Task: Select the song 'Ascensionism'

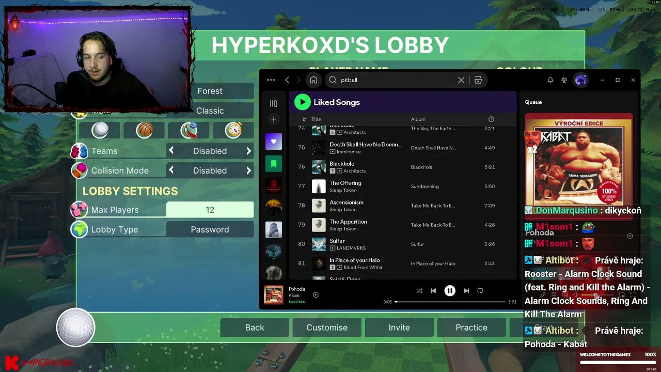Action: 347,203
